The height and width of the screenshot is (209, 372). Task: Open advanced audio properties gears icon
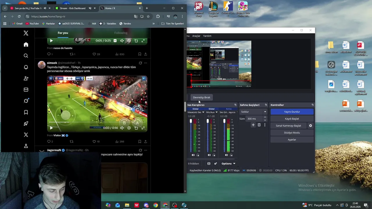(215, 164)
